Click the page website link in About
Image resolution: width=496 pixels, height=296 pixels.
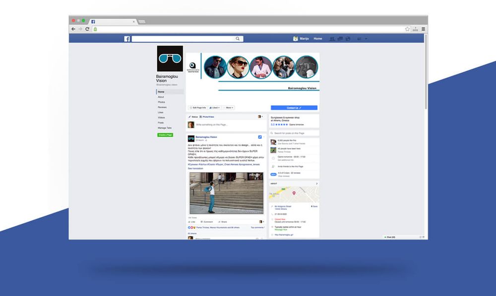click(x=284, y=235)
